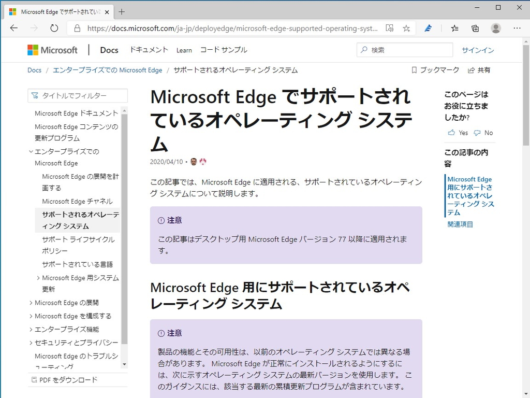Open the Favorites list icon

454,29
